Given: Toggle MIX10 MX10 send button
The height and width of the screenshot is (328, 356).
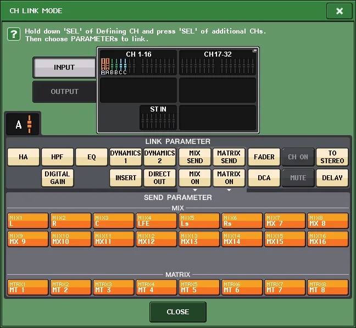Looking at the screenshot, I should (x=71, y=239).
